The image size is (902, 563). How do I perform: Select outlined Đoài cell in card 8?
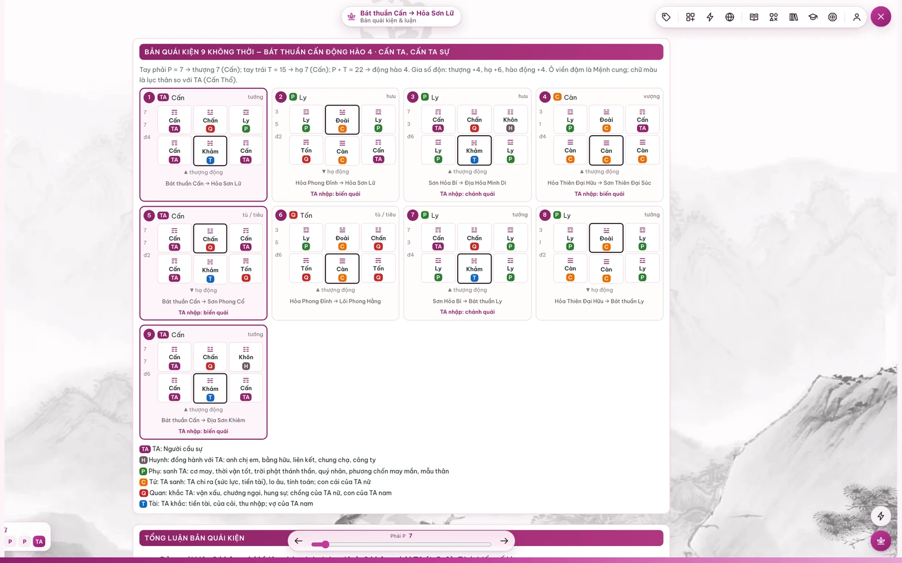(606, 238)
